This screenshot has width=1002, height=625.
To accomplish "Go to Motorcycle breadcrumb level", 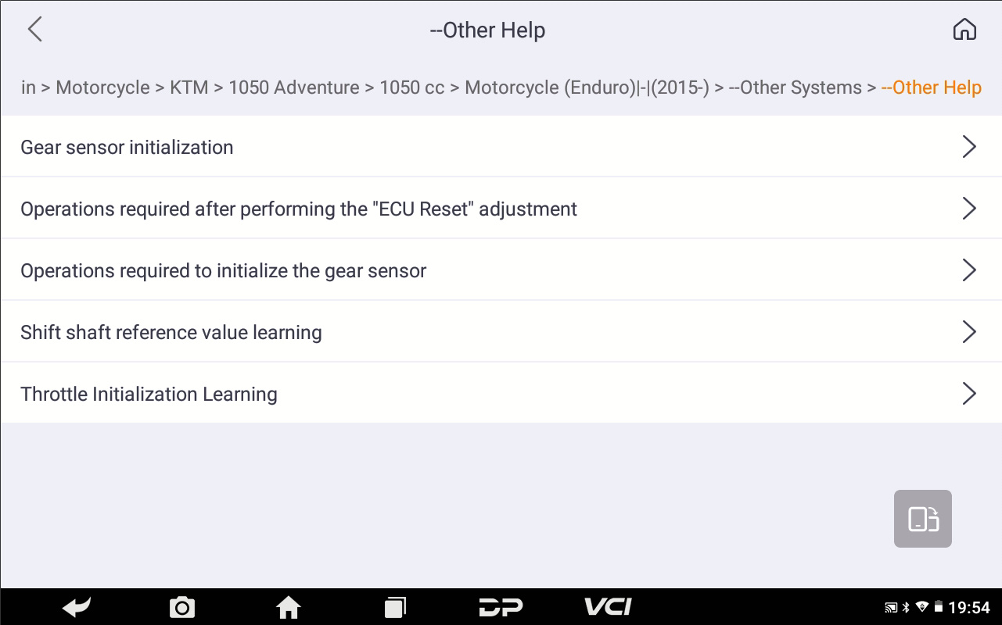I will click(102, 87).
